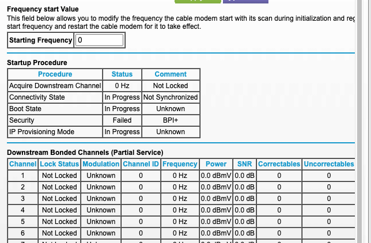Click the 'Starting Frequency' label
This screenshot has height=243, width=371.
point(41,40)
